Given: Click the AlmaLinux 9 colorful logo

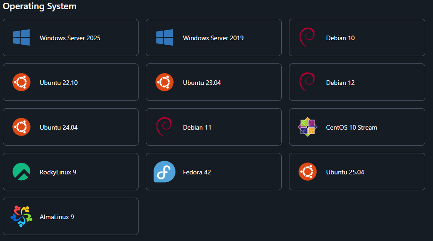Looking at the screenshot, I should pyautogui.click(x=21, y=216).
